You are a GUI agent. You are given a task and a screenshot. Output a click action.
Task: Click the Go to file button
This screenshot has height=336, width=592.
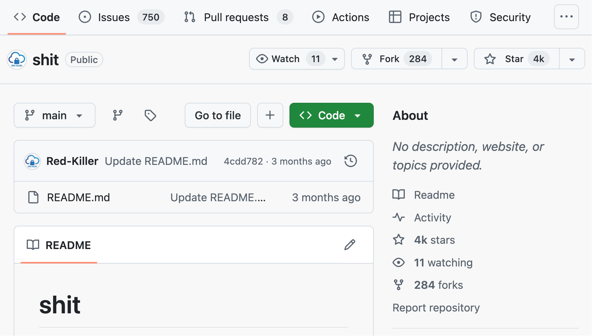pyautogui.click(x=218, y=115)
